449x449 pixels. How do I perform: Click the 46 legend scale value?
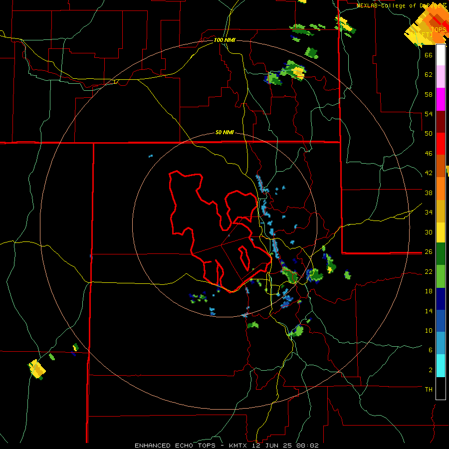click(429, 154)
